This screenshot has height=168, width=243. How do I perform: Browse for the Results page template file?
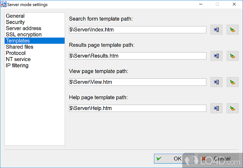tap(216, 56)
